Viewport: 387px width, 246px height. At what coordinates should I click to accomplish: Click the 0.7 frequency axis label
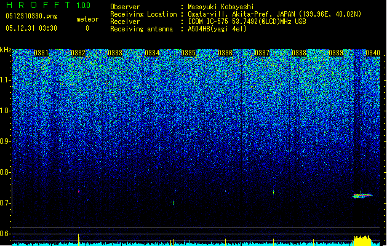5,203
